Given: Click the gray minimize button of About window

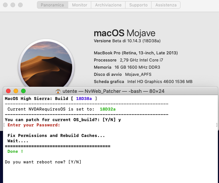Looking at the screenshot, I should 13,5.
